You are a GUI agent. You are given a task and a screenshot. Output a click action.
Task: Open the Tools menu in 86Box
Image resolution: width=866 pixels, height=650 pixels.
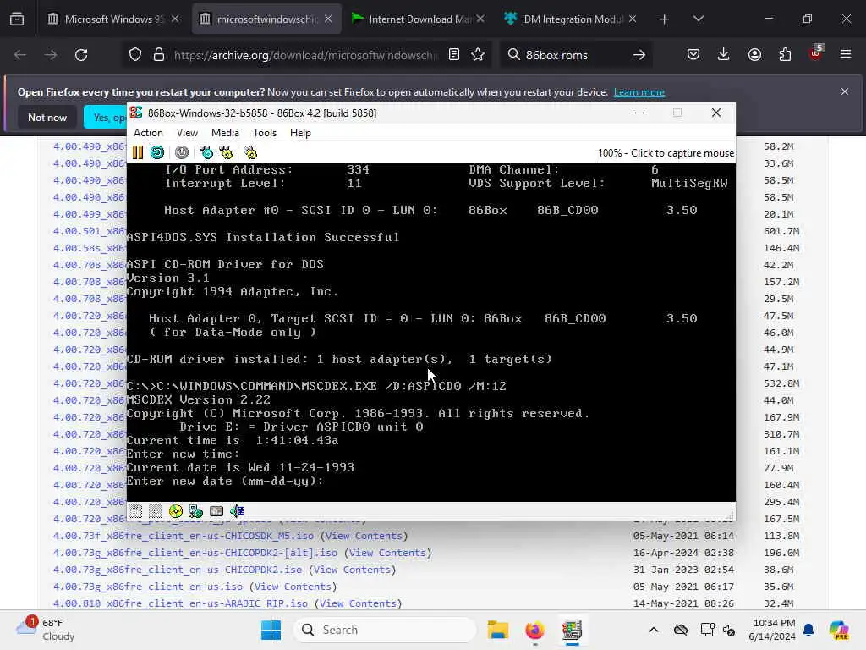[x=265, y=133]
